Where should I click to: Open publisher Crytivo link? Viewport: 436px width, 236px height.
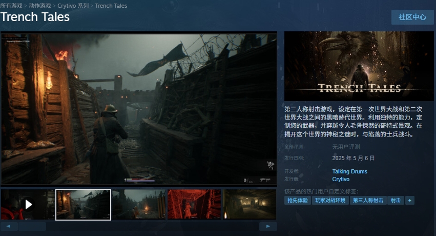point(341,179)
